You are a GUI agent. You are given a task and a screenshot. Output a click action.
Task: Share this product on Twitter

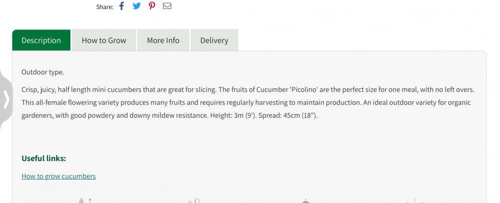pyautogui.click(x=136, y=6)
